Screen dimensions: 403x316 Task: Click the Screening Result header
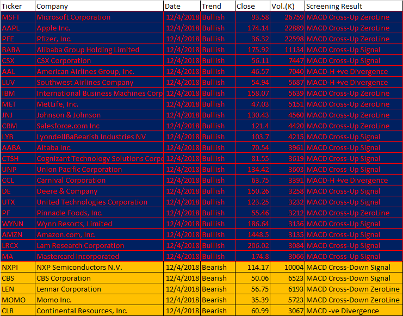pyautogui.click(x=354, y=6)
